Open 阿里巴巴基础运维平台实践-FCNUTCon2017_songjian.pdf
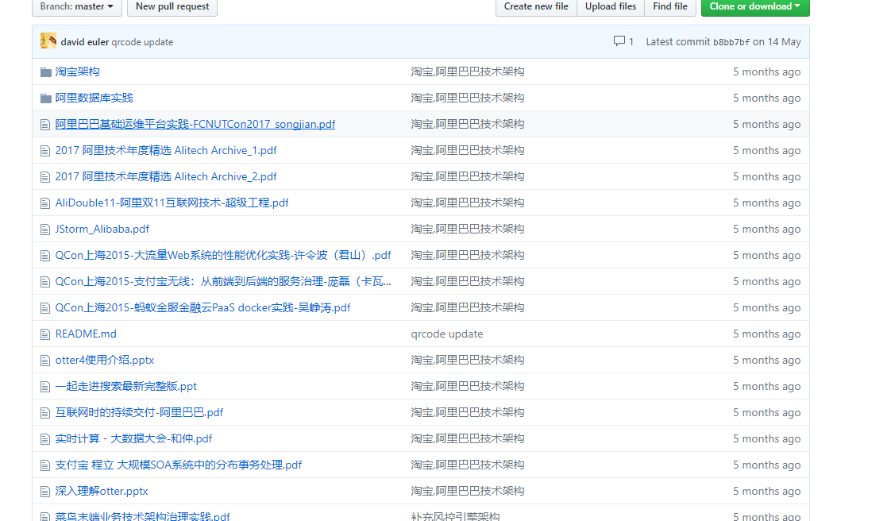This screenshot has width=891, height=521. [195, 124]
